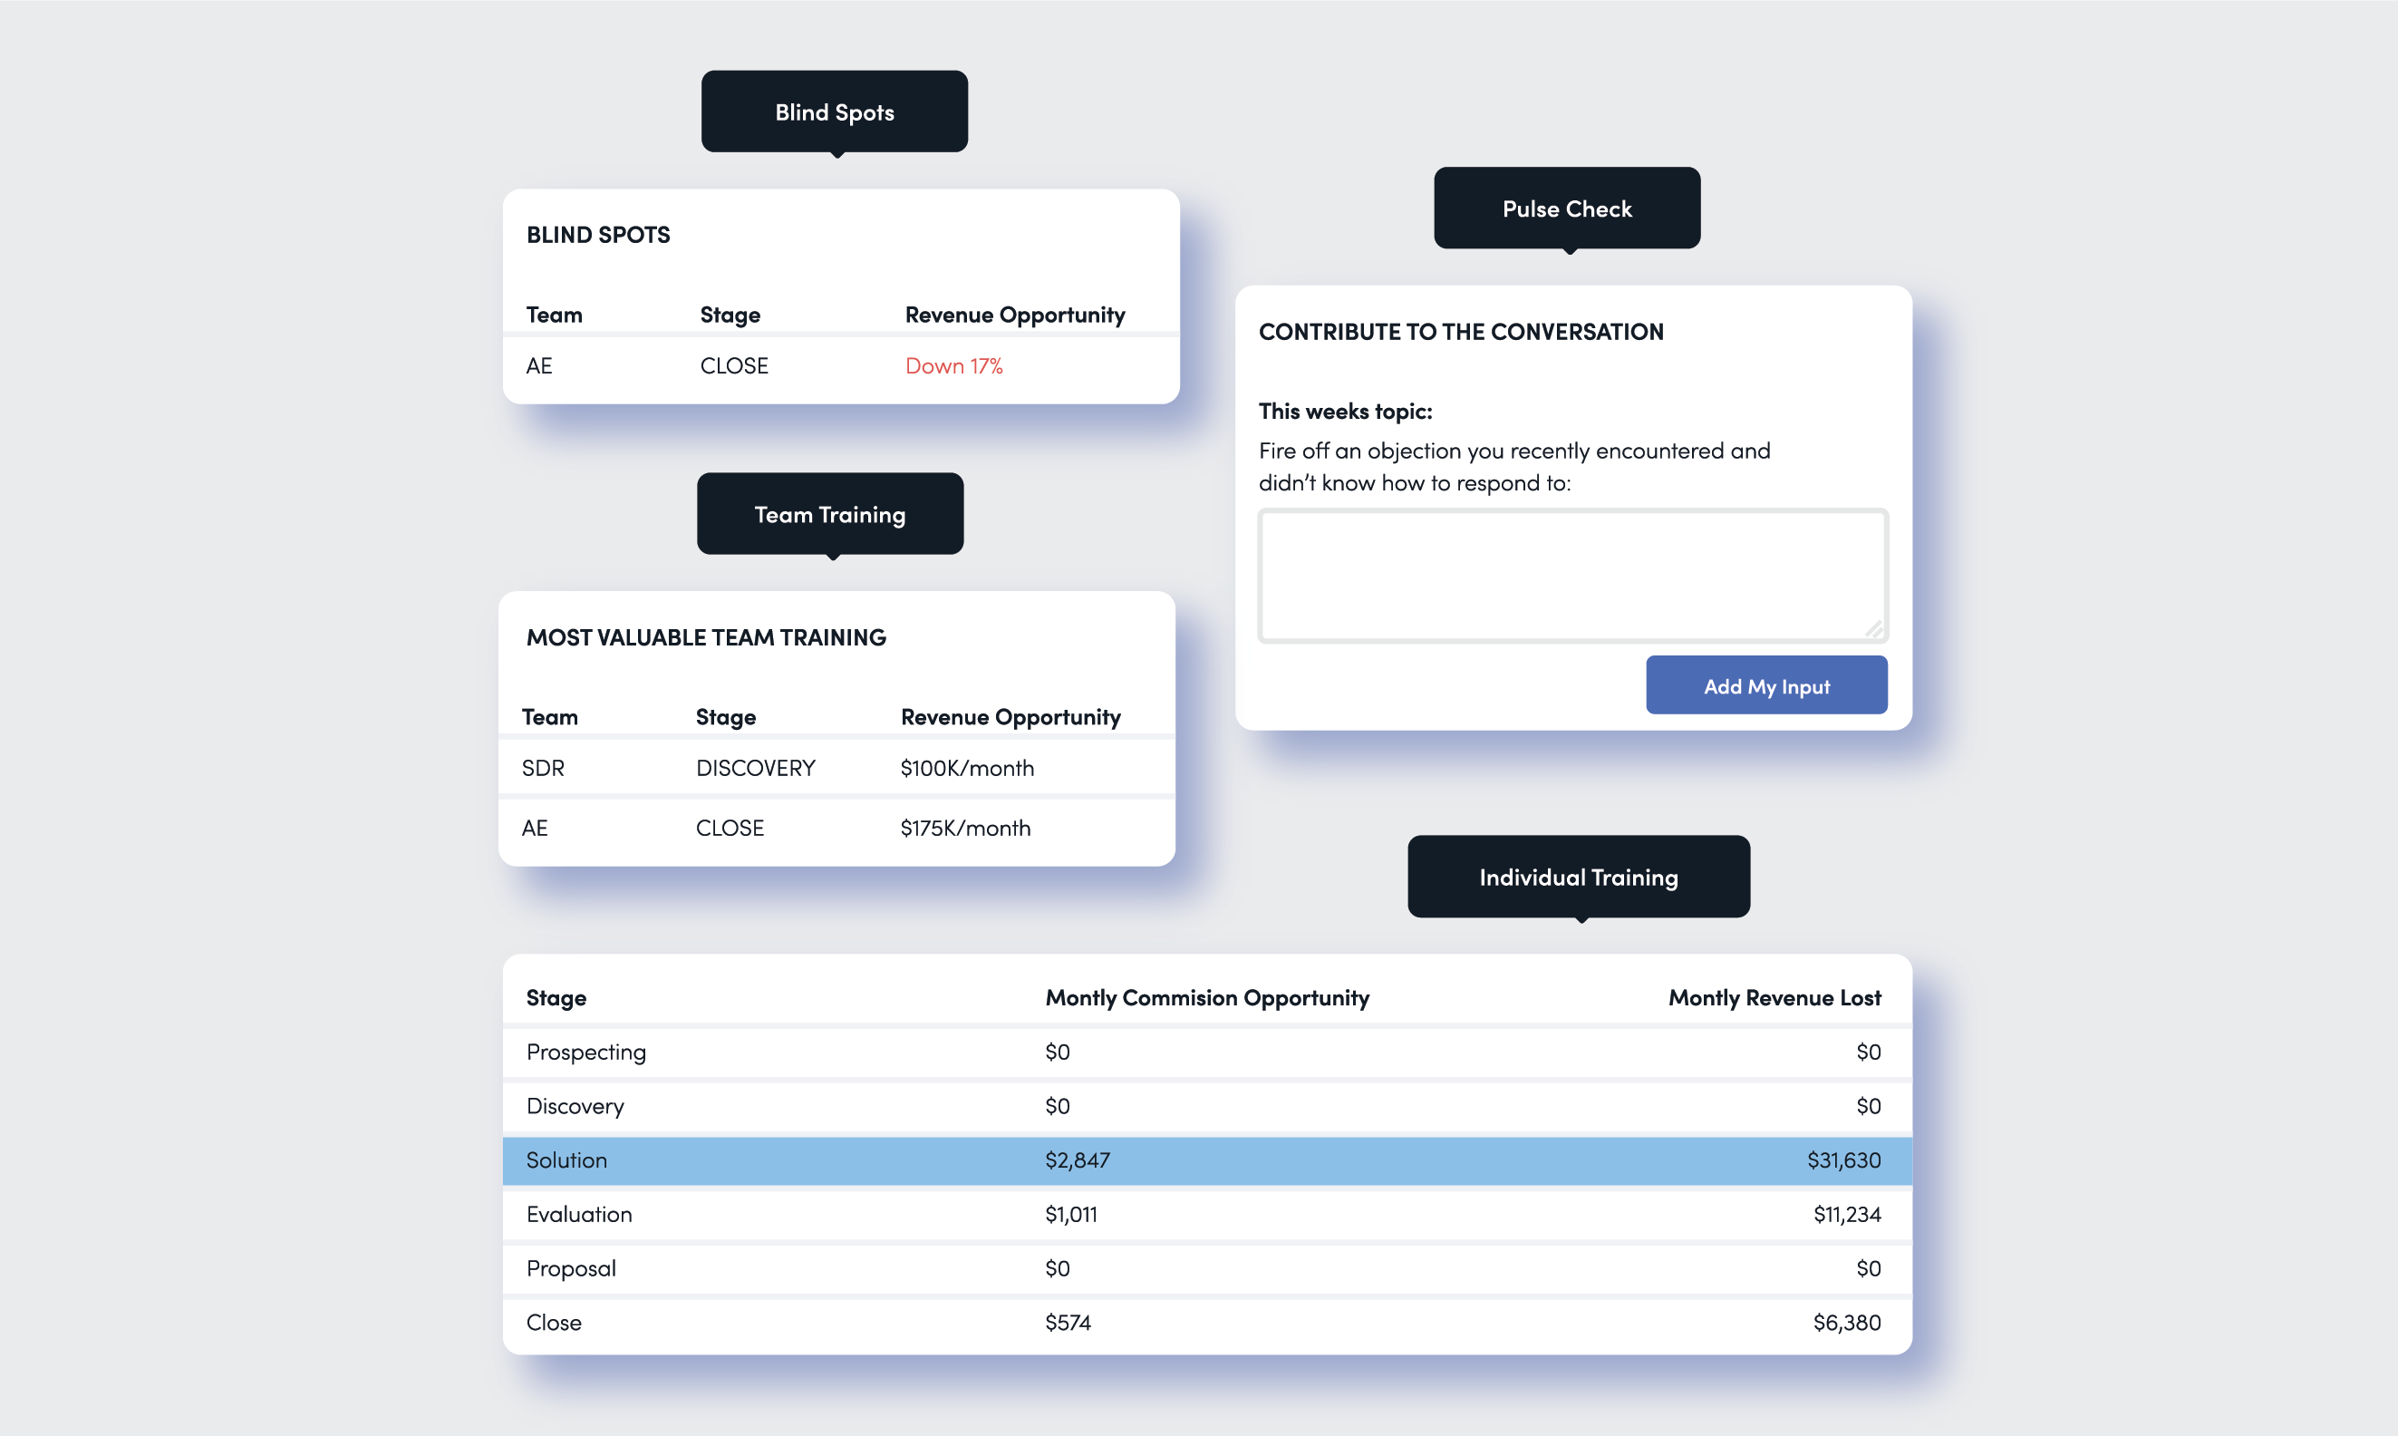Click the Blind Spots Revenue Opportunity header
Image resolution: width=2398 pixels, height=1436 pixels.
coord(1014,315)
